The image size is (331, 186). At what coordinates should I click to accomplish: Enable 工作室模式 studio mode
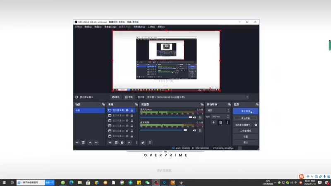[245, 131]
